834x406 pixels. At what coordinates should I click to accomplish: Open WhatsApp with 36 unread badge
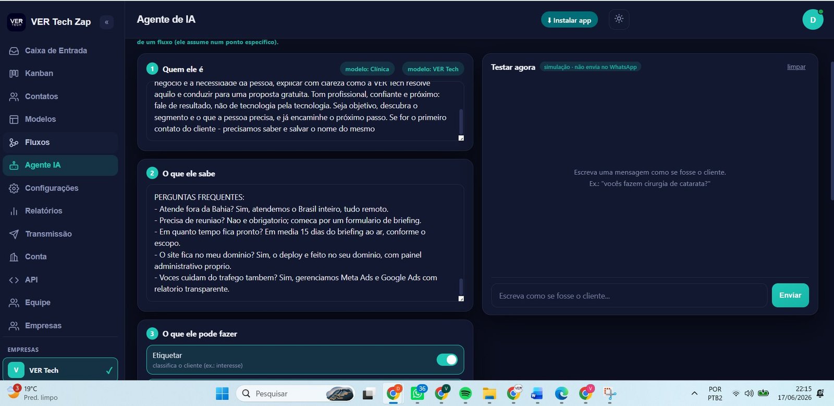point(418,394)
